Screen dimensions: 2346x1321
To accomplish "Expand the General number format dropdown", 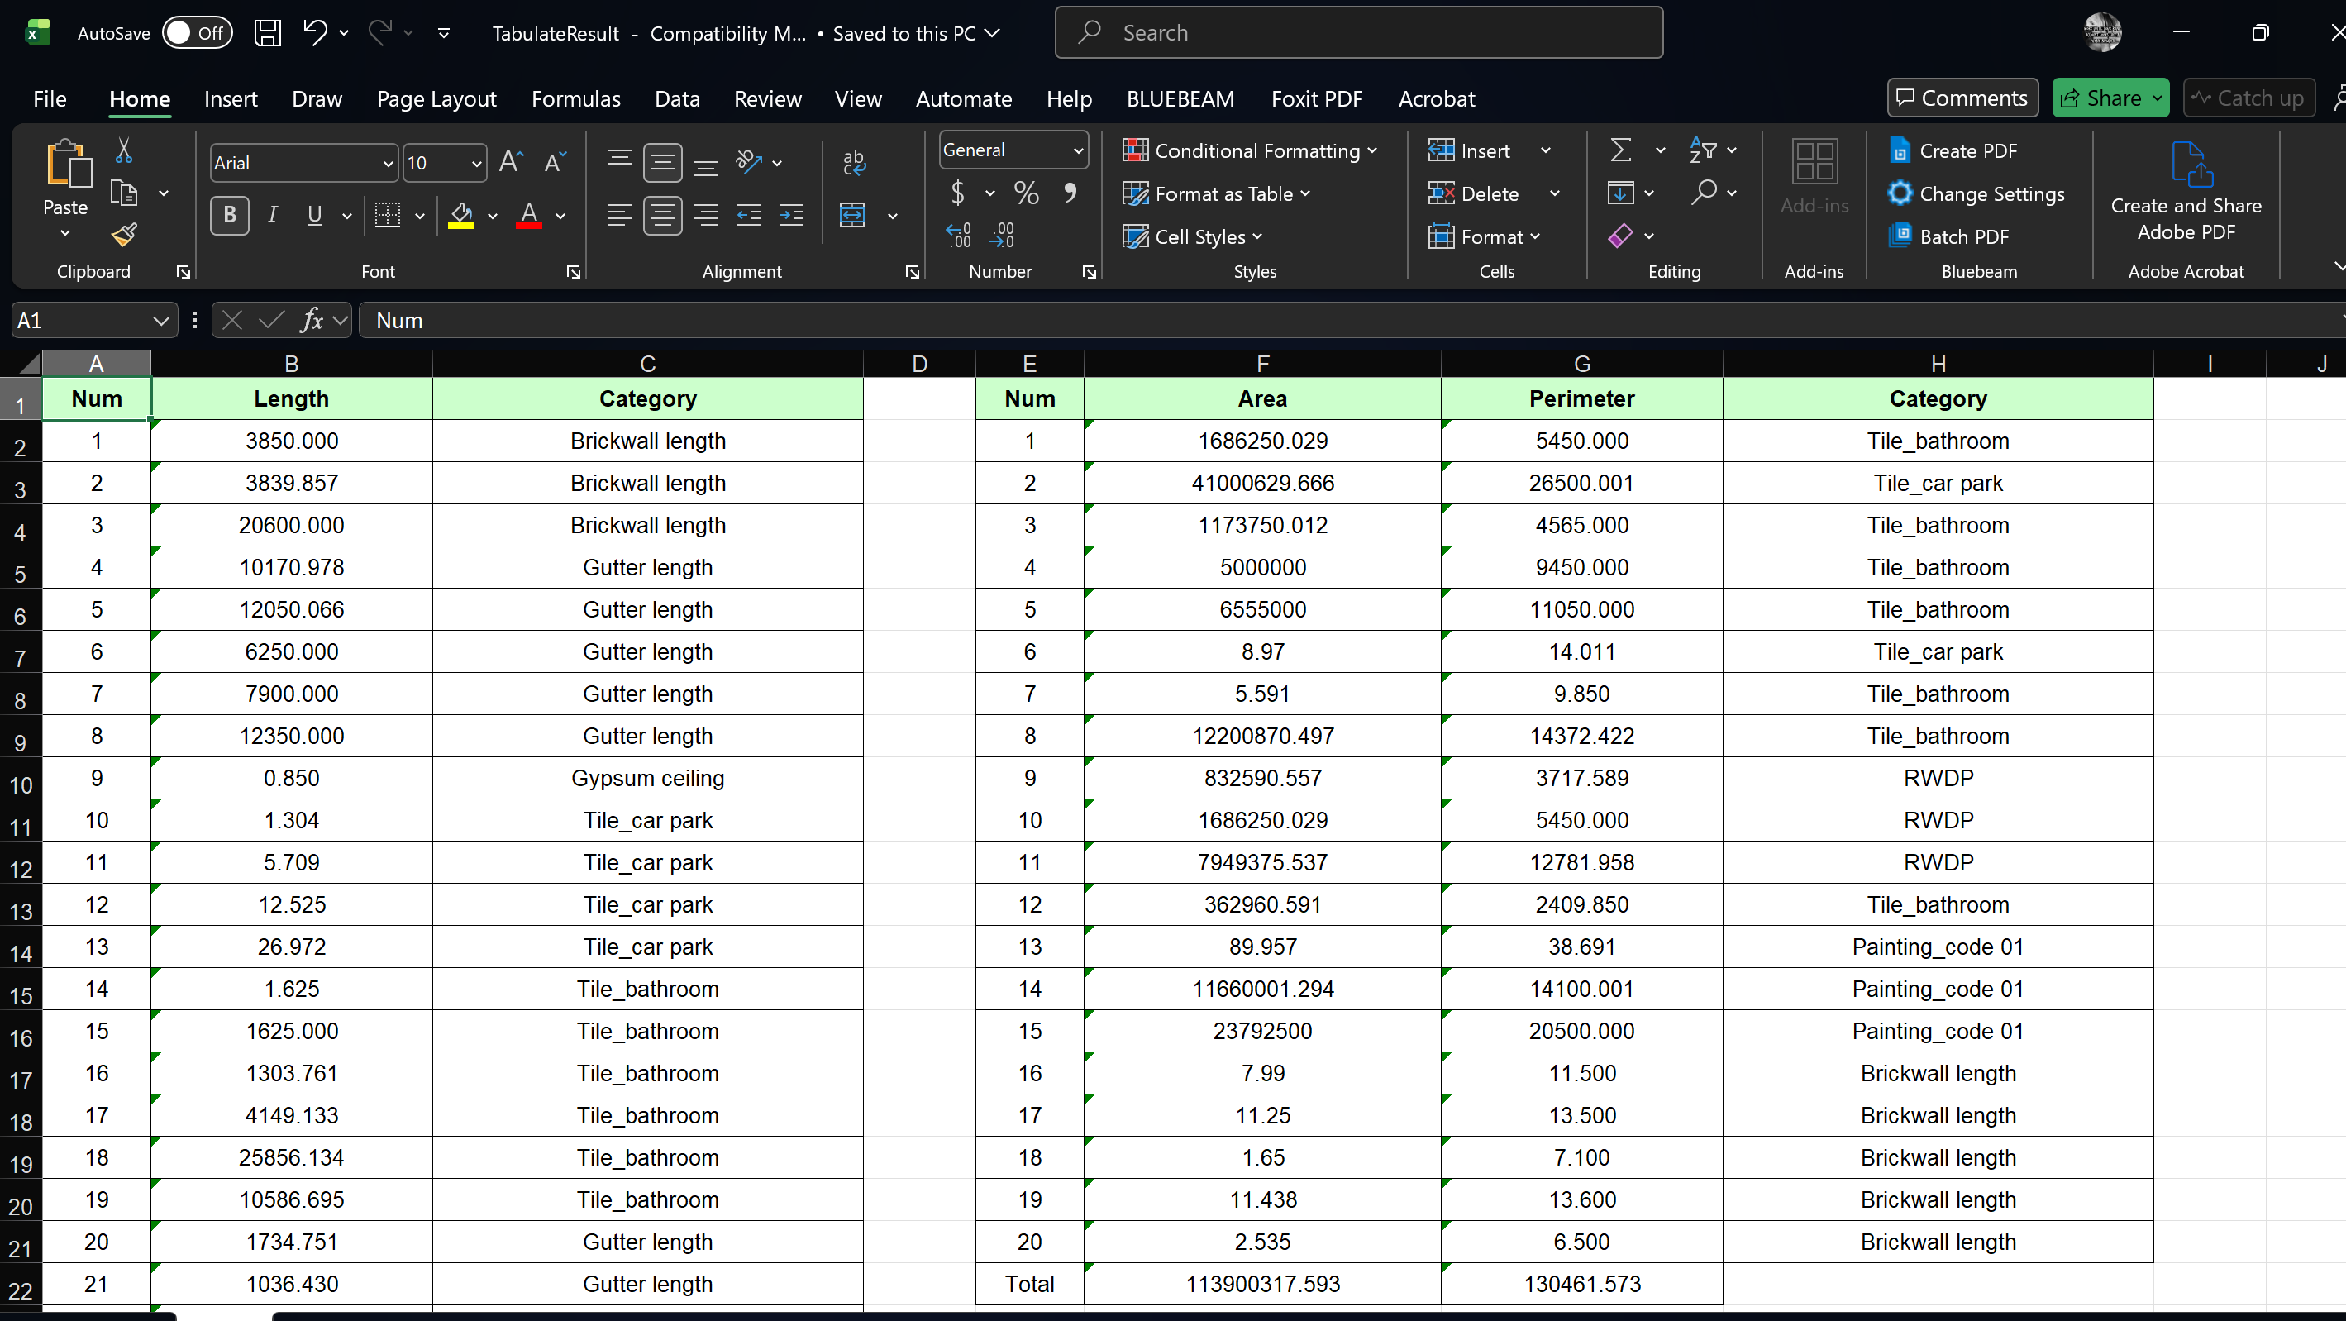I will 1077,150.
